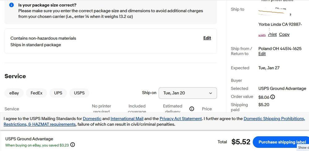
Task: Open the International Mail link
Action: point(127,119)
